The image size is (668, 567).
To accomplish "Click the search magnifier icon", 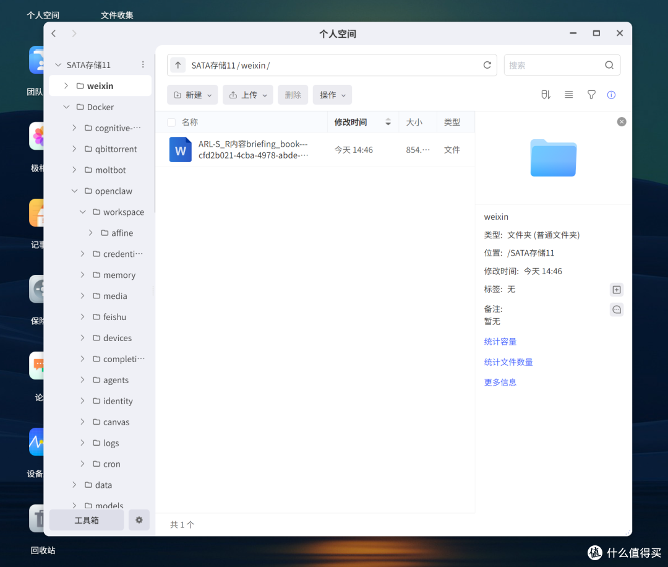I will 609,65.
